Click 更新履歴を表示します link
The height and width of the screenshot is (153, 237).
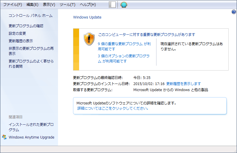pos(184,84)
